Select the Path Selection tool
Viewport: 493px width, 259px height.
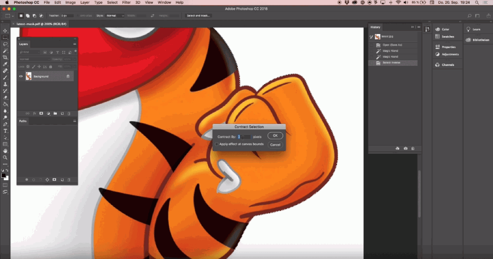(5, 137)
